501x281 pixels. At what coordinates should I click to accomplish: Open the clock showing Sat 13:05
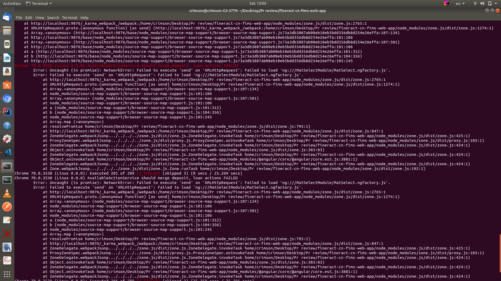[258, 3]
